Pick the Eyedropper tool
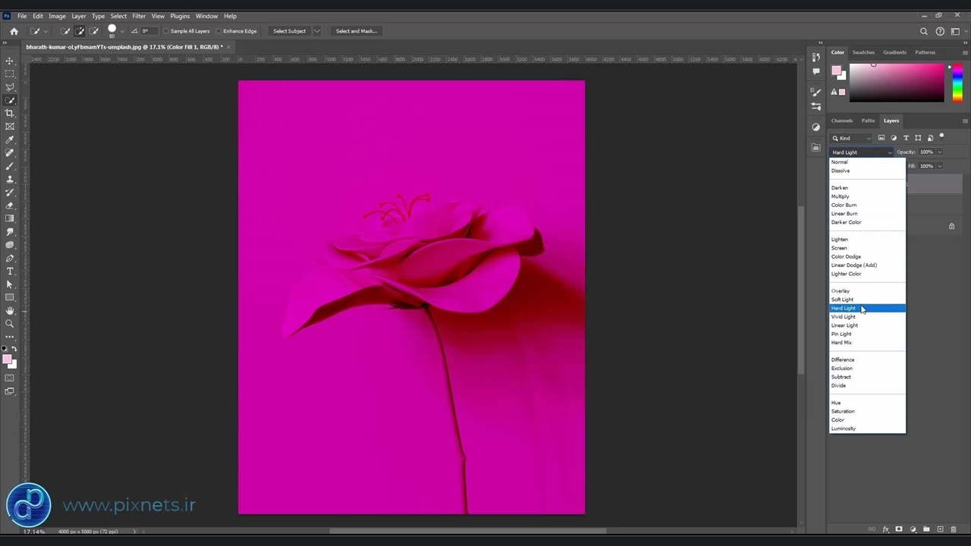Screen dimensions: 971x546 (10, 140)
